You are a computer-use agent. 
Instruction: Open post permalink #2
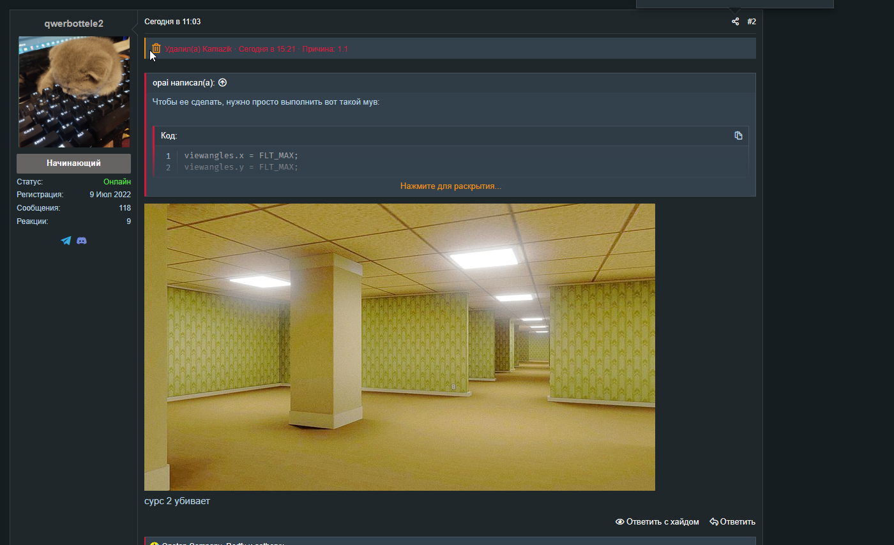752,22
